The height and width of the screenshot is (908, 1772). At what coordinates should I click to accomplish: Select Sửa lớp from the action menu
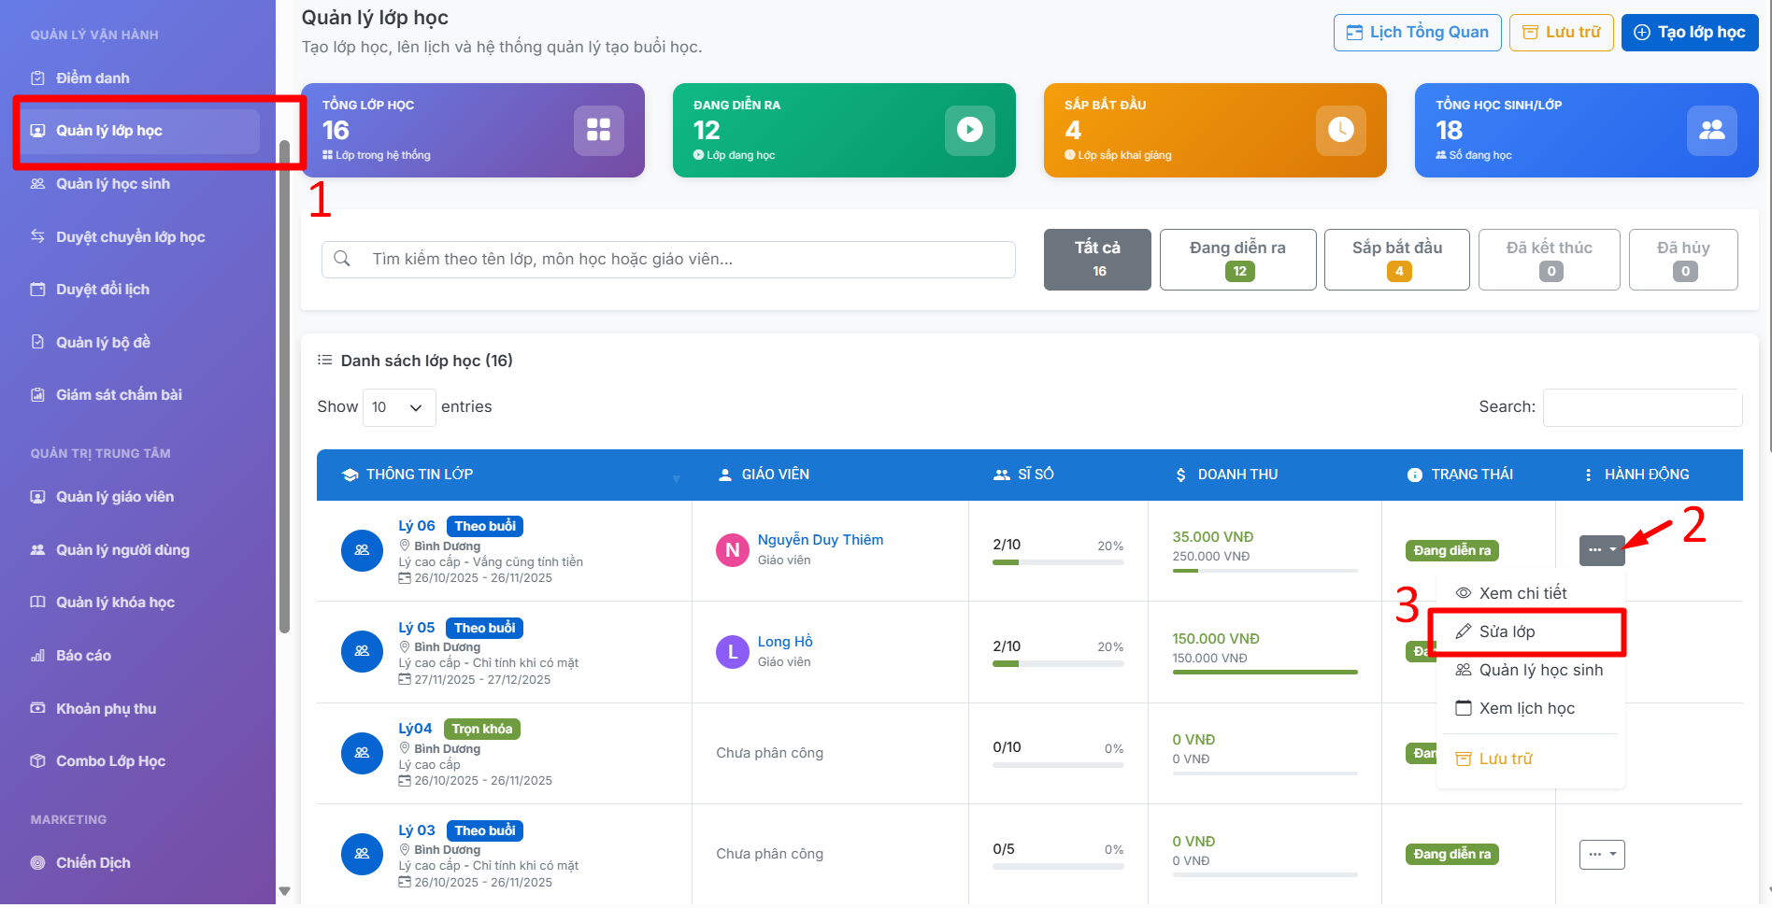tap(1507, 632)
